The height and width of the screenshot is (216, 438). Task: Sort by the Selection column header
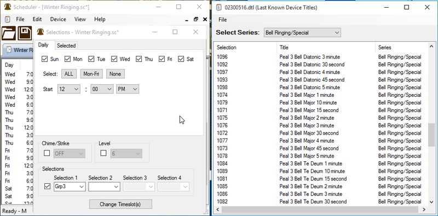pos(245,48)
